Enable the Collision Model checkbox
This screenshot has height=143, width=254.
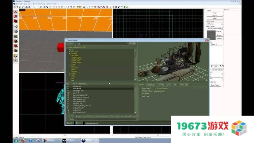[x=140, y=91]
